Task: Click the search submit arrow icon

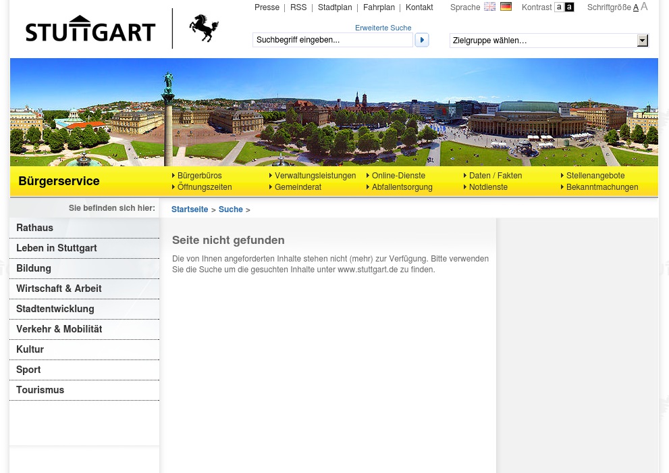Action: point(421,40)
